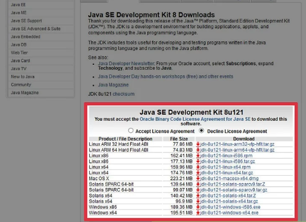Viewport: 306px width, 222px height.
Task: Click red download arrow for linux-i586.tar.gz
Action: (198, 162)
